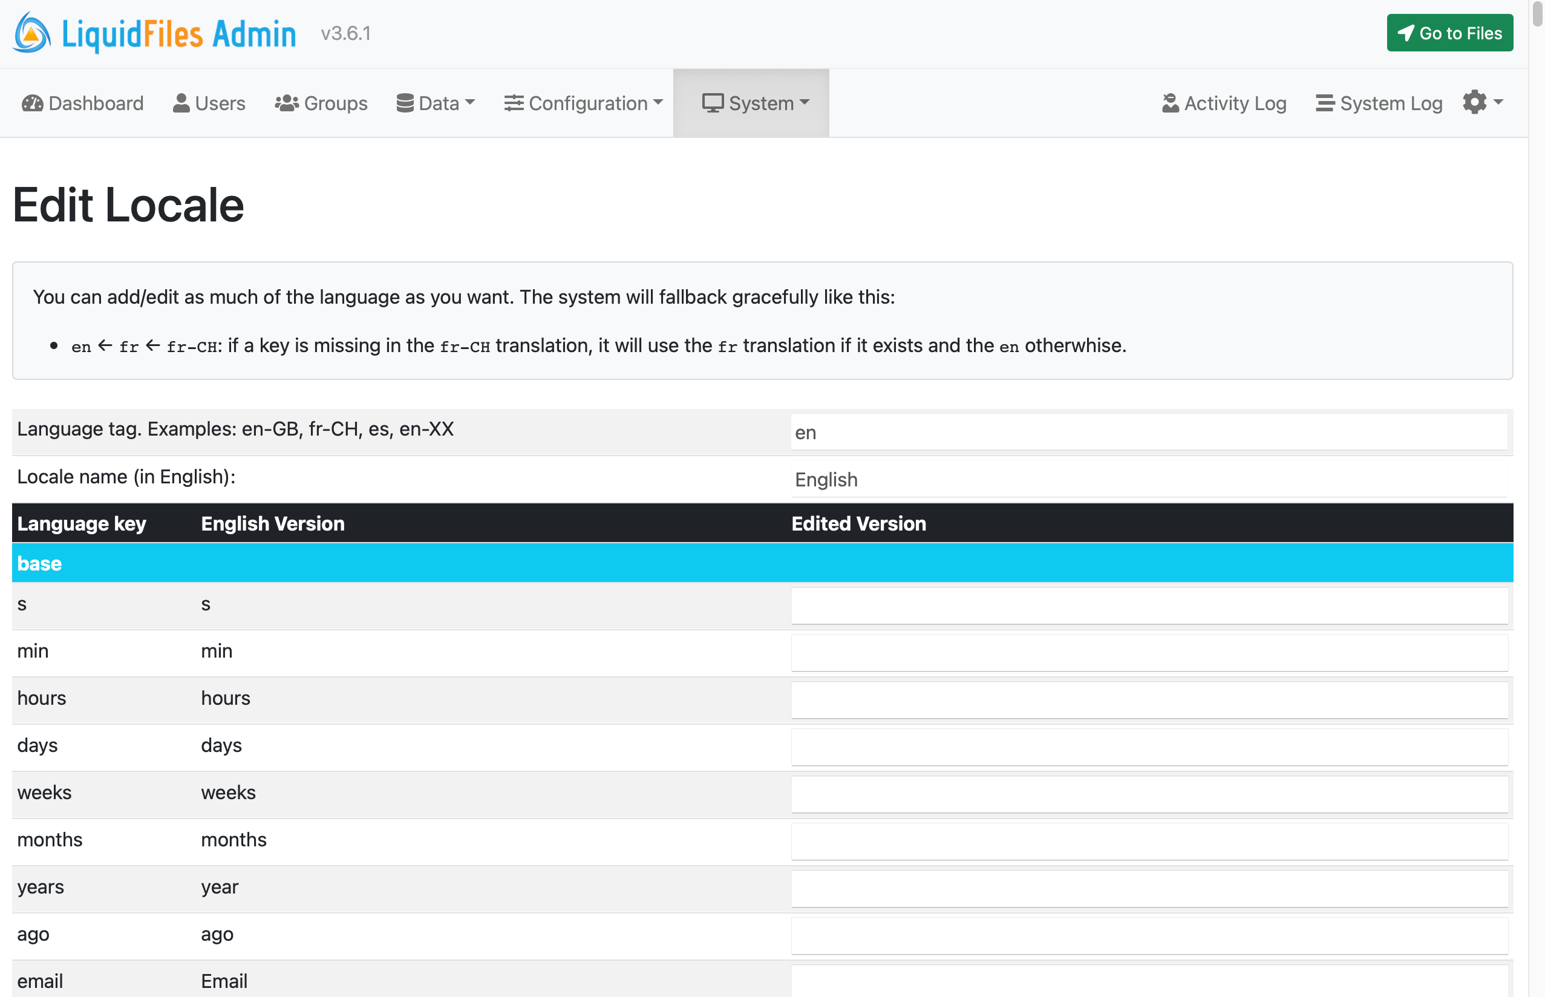
Task: Expand the Configuration dropdown arrow
Action: coord(658,102)
